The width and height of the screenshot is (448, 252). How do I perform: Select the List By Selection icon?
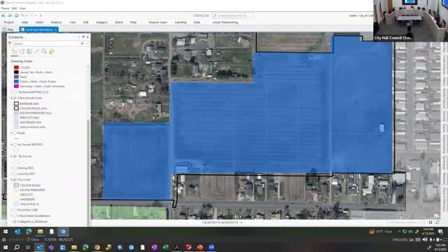coord(29,51)
